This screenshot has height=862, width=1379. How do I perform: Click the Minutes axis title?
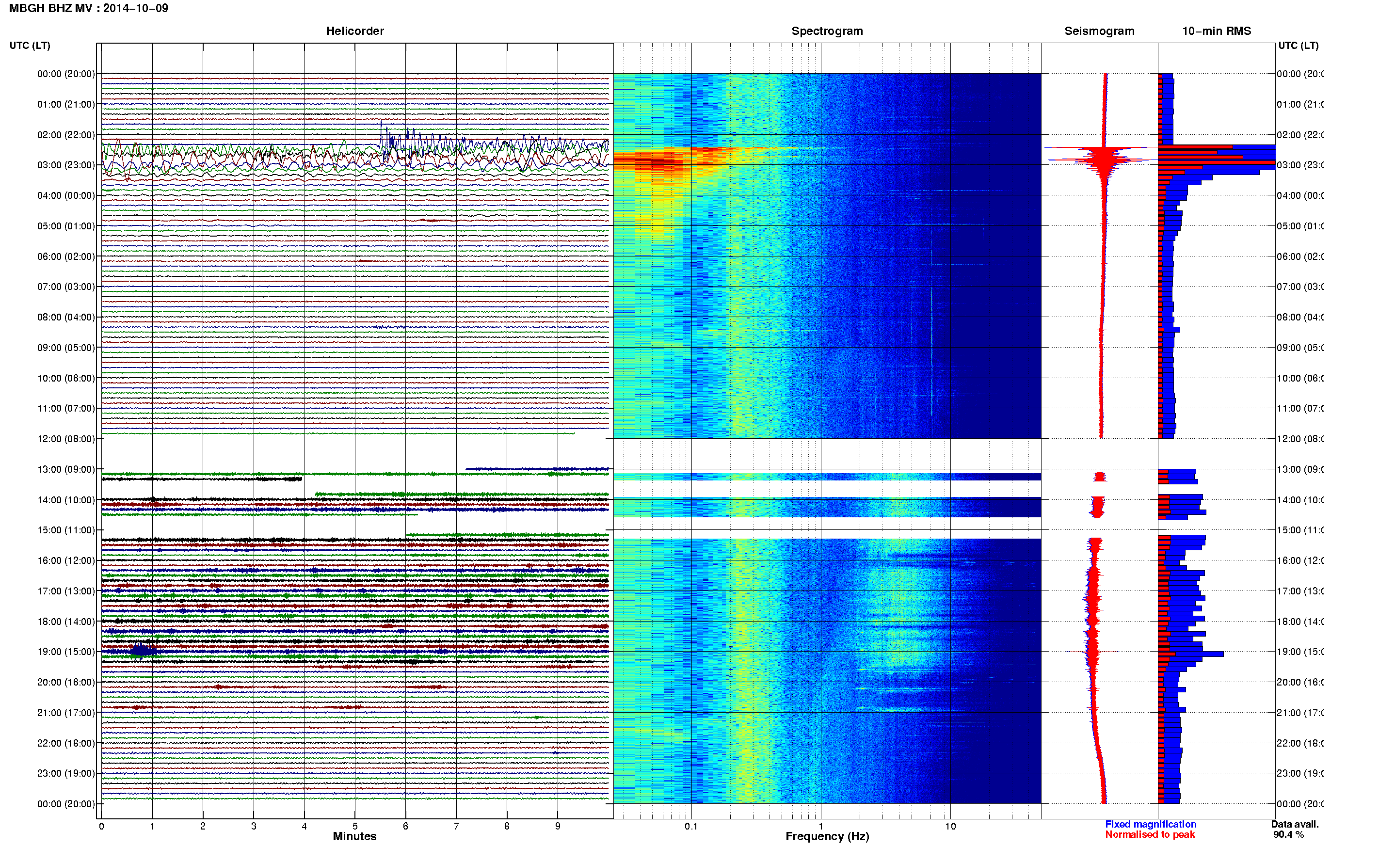tap(354, 836)
